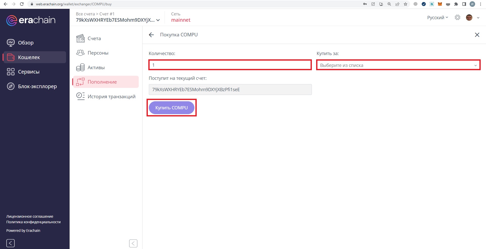The image size is (486, 249).
Task: Collapse the wallet submenu panel arrow
Action: click(x=133, y=243)
